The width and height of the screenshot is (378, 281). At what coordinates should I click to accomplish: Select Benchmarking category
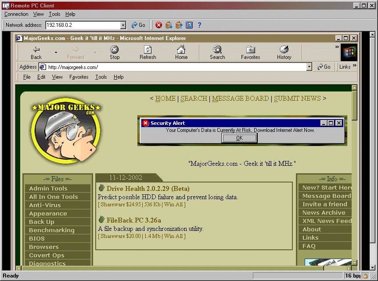58,230
